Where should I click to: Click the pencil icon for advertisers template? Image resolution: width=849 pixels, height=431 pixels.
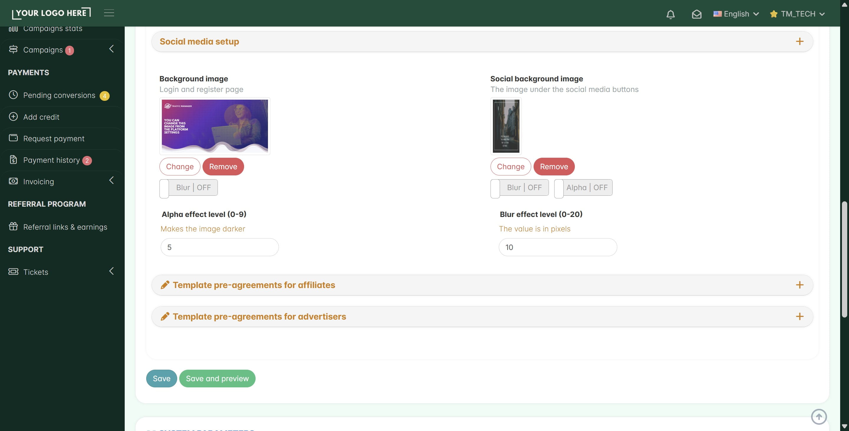coord(165,317)
